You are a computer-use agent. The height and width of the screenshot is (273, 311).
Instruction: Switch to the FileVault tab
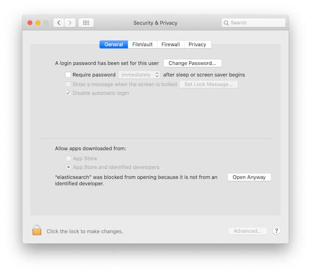click(142, 45)
